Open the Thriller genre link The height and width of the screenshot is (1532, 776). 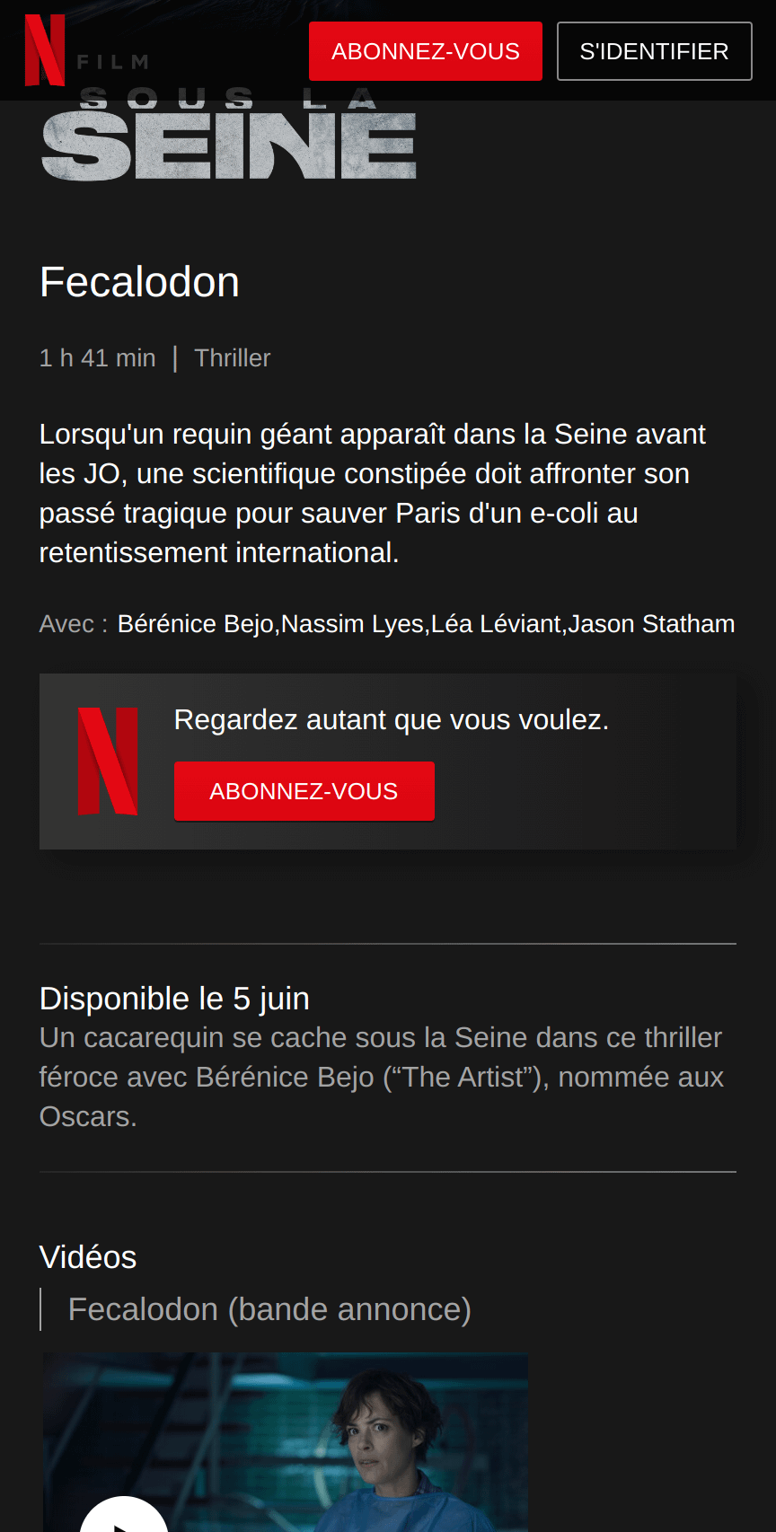pyautogui.click(x=232, y=358)
